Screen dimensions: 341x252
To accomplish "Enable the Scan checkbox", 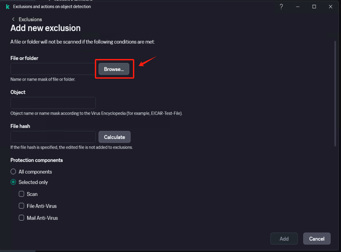I will [21, 194].
